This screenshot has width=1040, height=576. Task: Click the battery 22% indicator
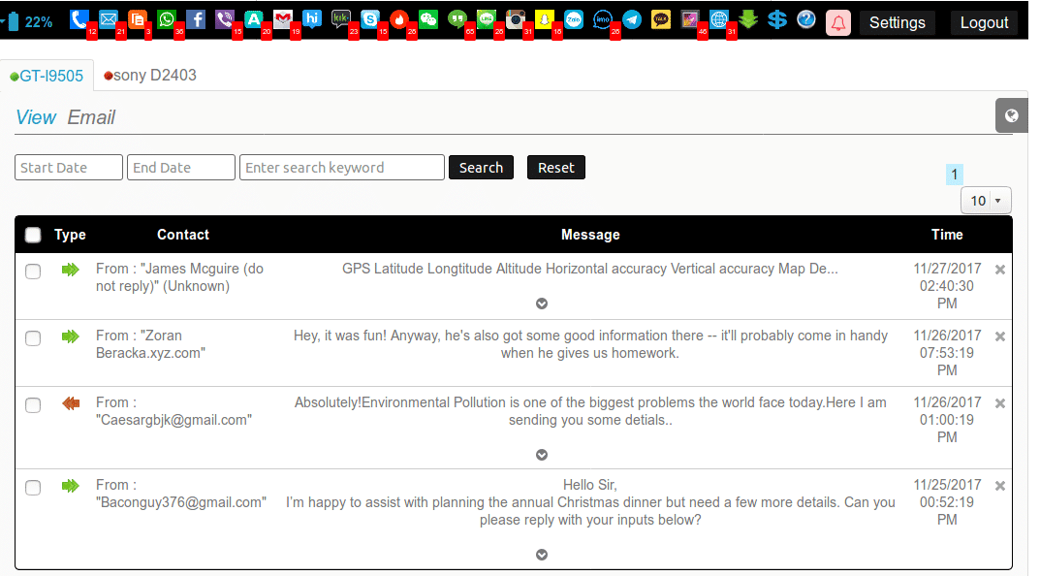(30, 22)
